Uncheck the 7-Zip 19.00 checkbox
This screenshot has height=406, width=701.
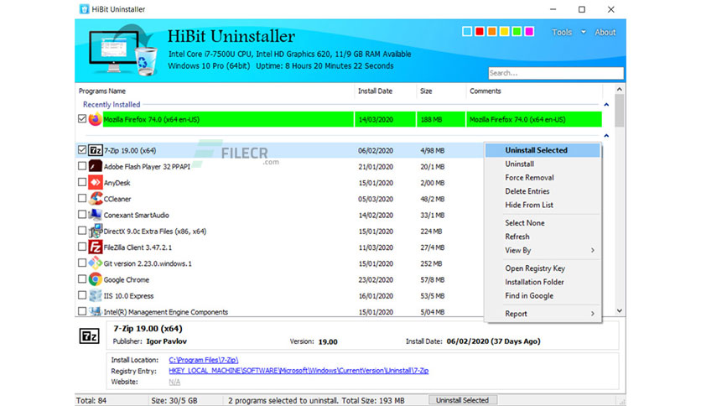[82, 150]
